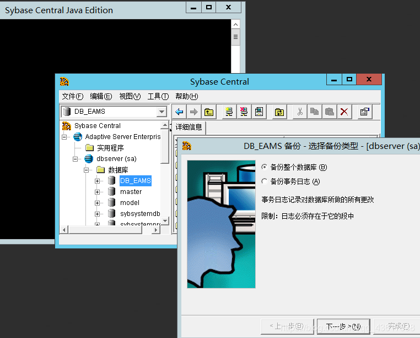The height and width of the screenshot is (338, 420).
Task: Click the Sybase Central root tree icon
Action: click(67, 125)
